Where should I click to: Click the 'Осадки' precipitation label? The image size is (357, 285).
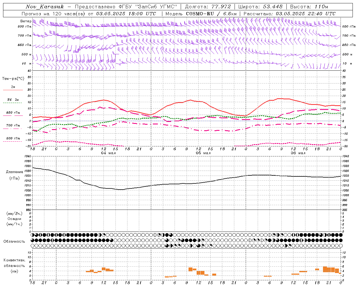coord(15,219)
